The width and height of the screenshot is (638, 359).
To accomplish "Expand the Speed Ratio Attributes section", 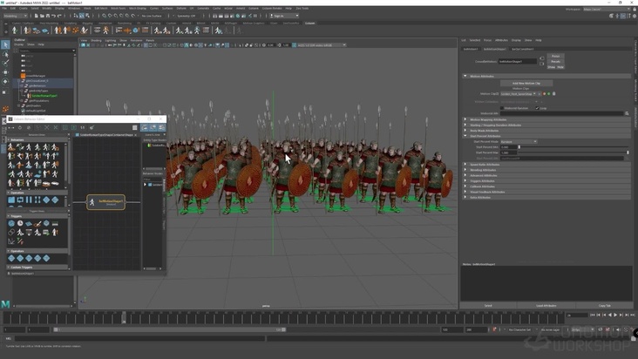I will click(485, 164).
